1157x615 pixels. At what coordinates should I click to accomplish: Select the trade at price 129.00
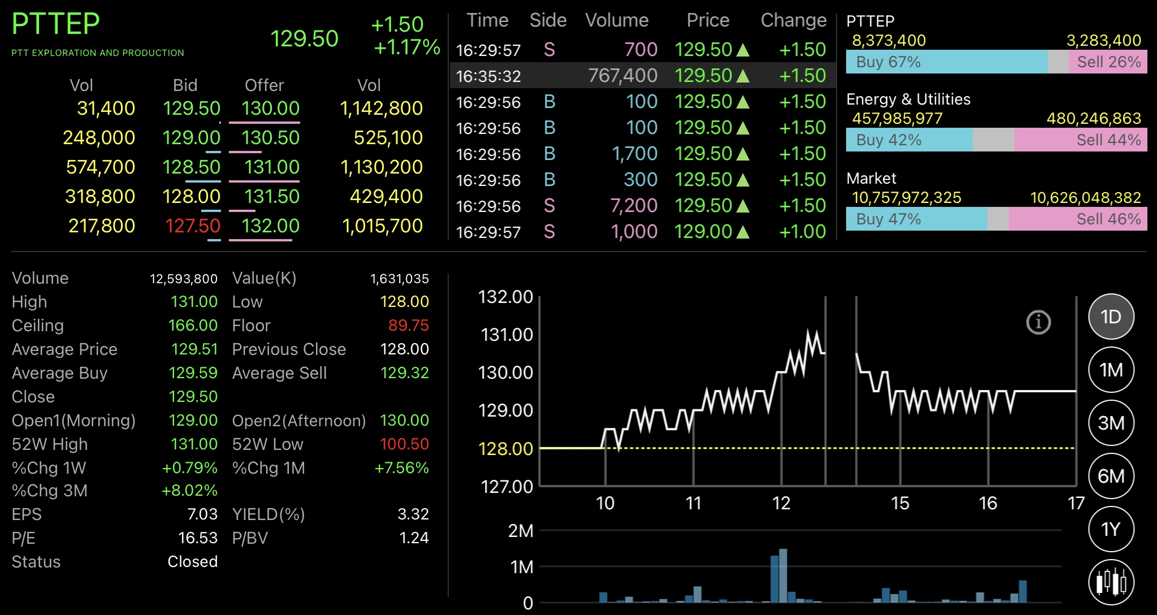[643, 232]
